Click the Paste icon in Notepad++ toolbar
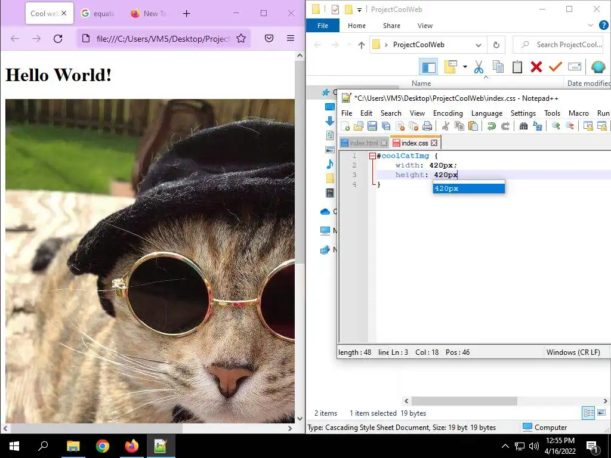This screenshot has height=458, width=611. (473, 126)
